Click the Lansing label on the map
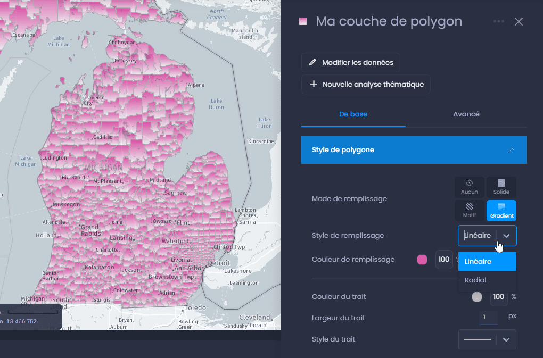 [x=121, y=238]
